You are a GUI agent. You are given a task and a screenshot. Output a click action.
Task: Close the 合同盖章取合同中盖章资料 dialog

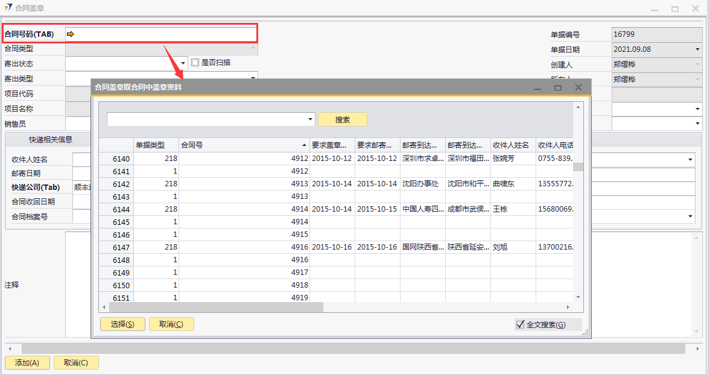point(578,87)
